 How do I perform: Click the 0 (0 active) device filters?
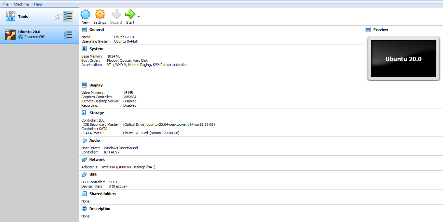pos(118,186)
